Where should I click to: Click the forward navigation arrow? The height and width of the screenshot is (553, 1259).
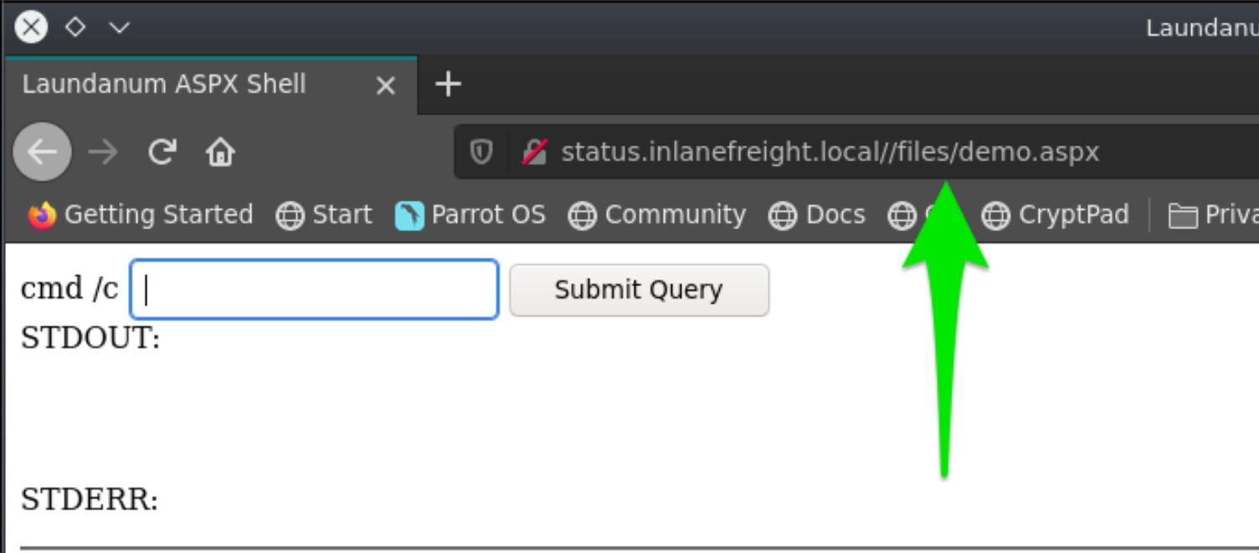coord(103,152)
